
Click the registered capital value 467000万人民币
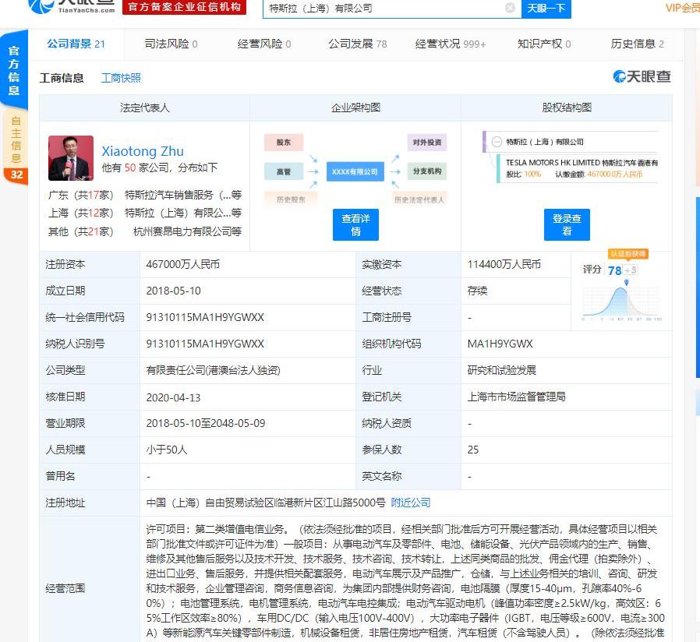point(183,264)
